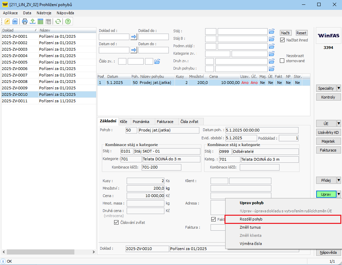Viewport: 342px width, 265px height.
Task: Click the printer icon in toolbar
Action: coord(25,21)
